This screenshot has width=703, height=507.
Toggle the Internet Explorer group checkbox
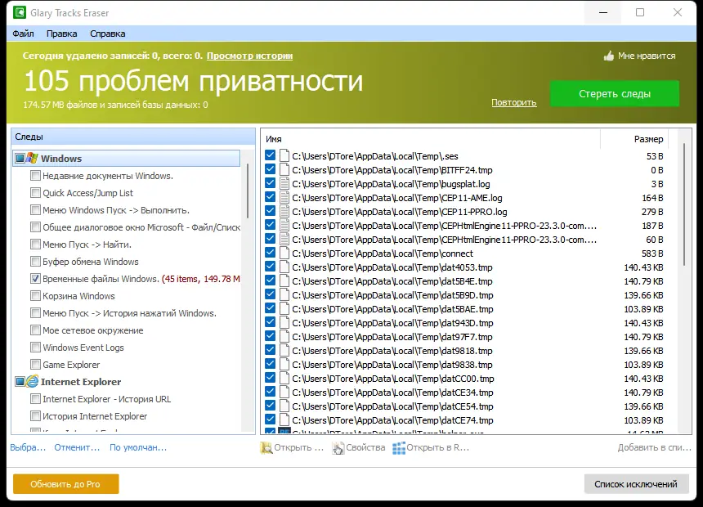(x=20, y=381)
